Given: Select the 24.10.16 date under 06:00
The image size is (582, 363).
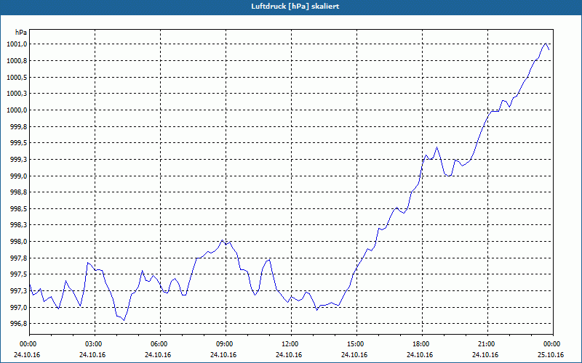Looking at the screenshot, I should 158,355.
